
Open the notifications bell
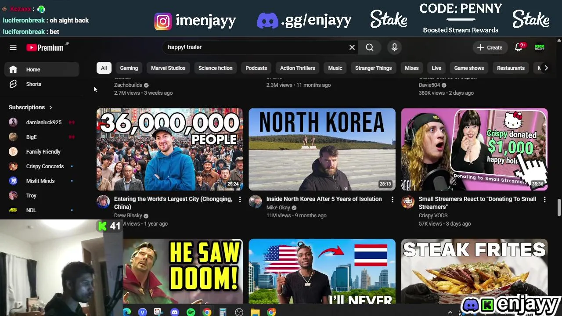(x=519, y=47)
